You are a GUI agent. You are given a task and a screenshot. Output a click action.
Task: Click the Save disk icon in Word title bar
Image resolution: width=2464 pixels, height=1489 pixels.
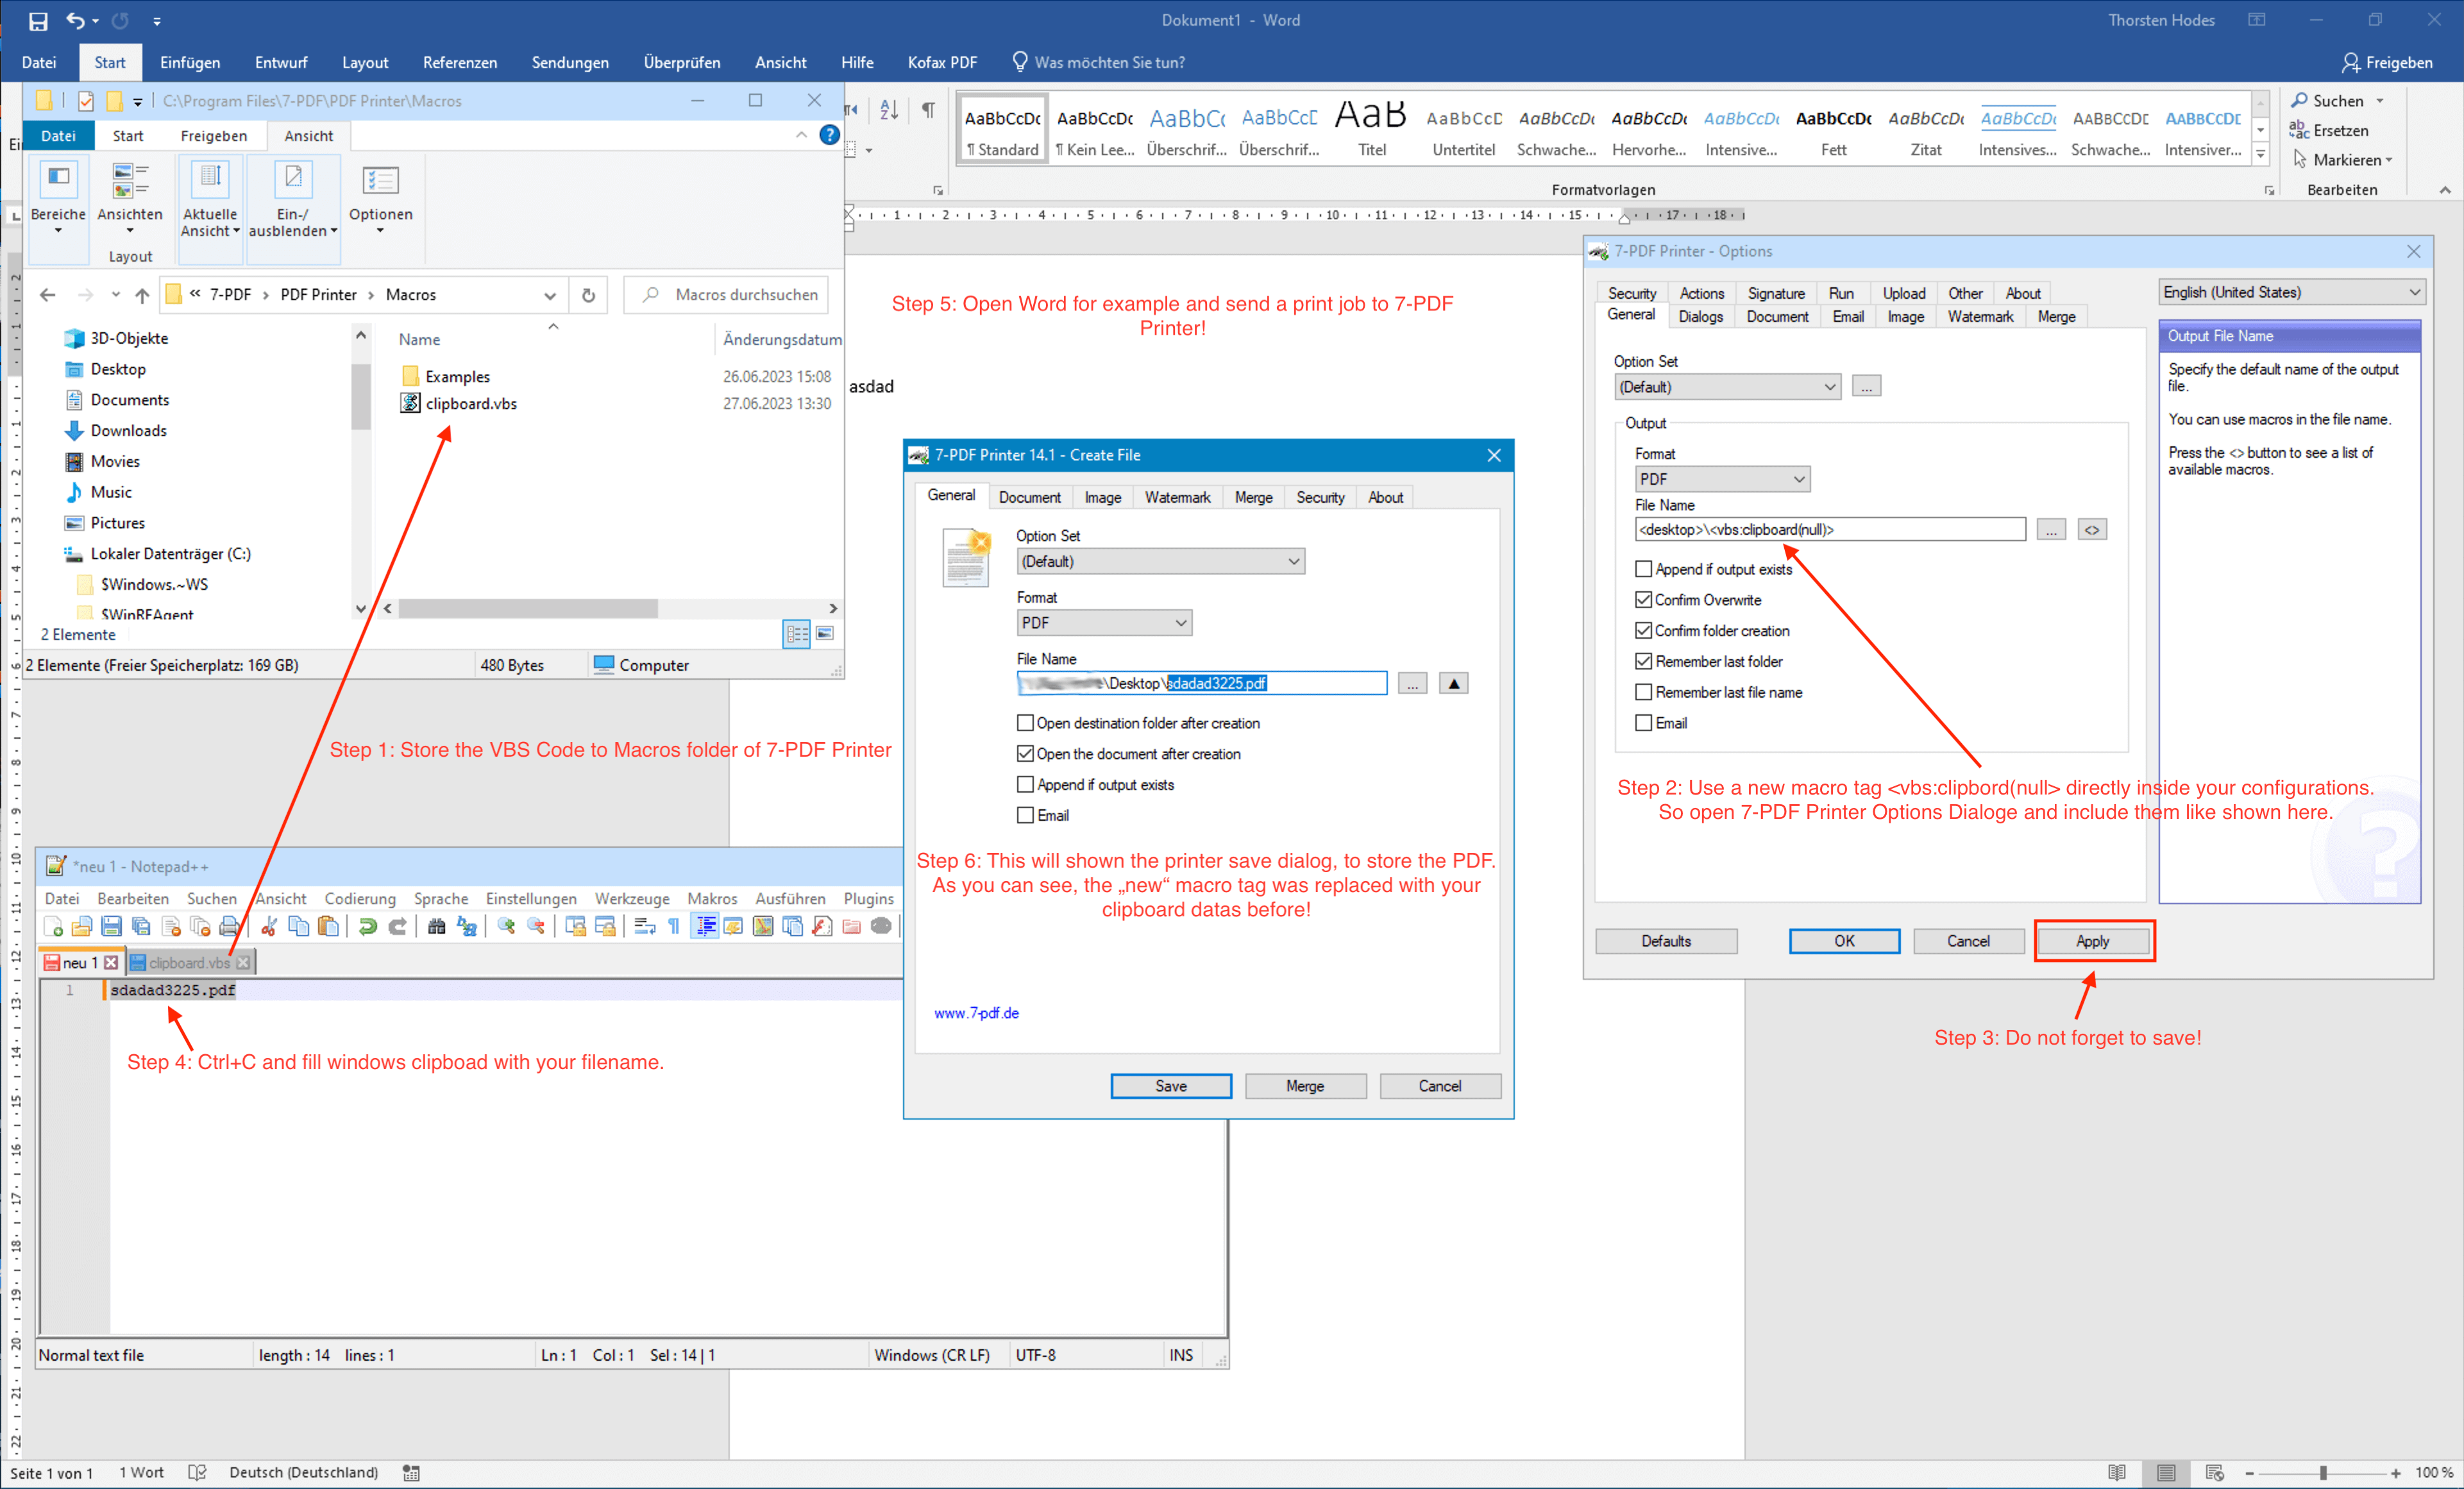click(x=38, y=20)
